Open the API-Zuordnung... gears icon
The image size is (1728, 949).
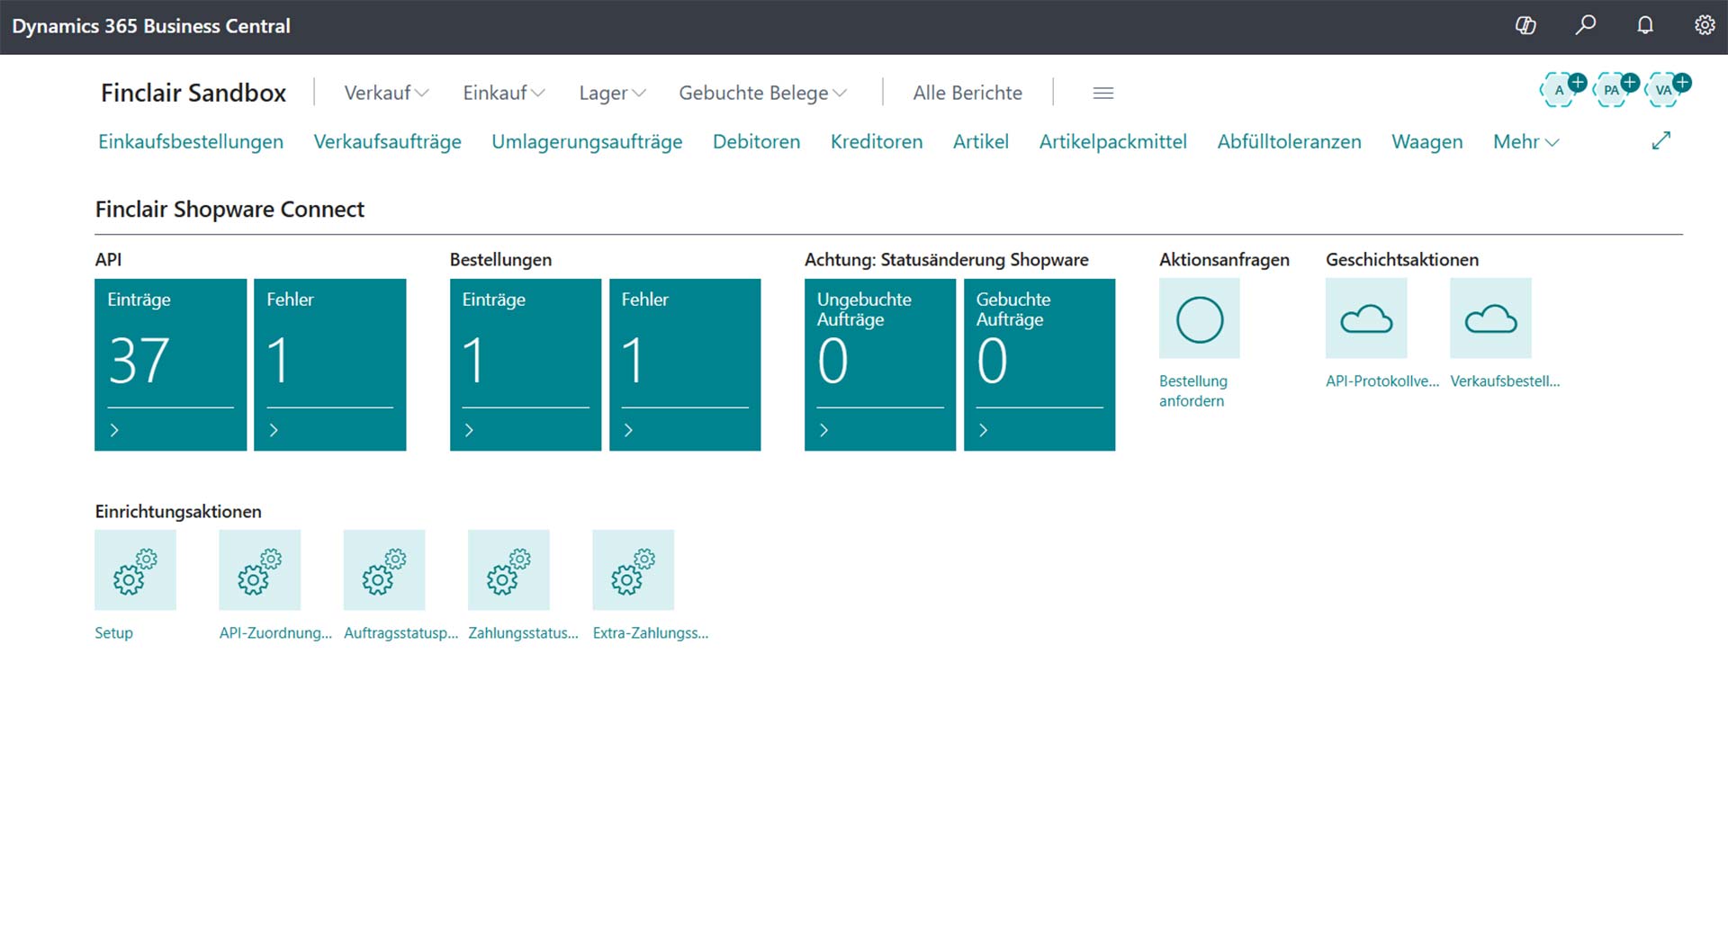(260, 570)
